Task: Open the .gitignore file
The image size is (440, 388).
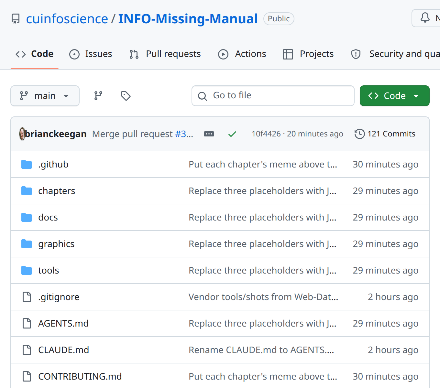Action: 59,297
